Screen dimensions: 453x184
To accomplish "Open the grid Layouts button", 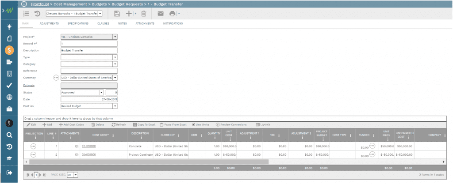I will tap(263, 125).
